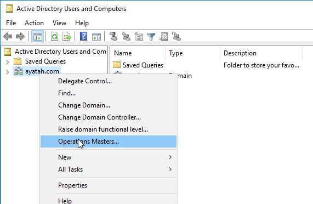Toggle Show/Hide Console Tree button
The image size is (313, 204).
[x=37, y=37]
